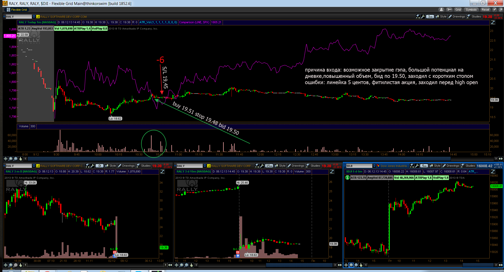Zoom in on the $DJI chart
The height and width of the screenshot is (272, 504).
pos(351,265)
